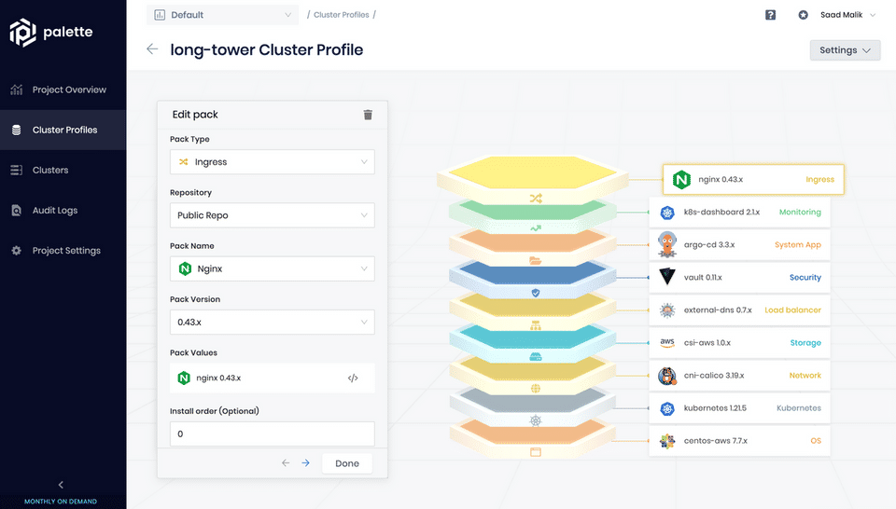Select the nginx 0.43.x Ingress pack card
Screen dimensions: 896x509
coord(753,179)
